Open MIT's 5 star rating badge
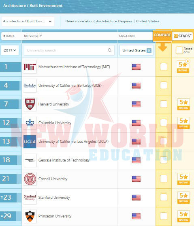This screenshot has width=194, height=226. (183, 67)
